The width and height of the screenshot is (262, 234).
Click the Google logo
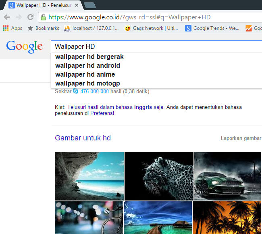[25, 47]
